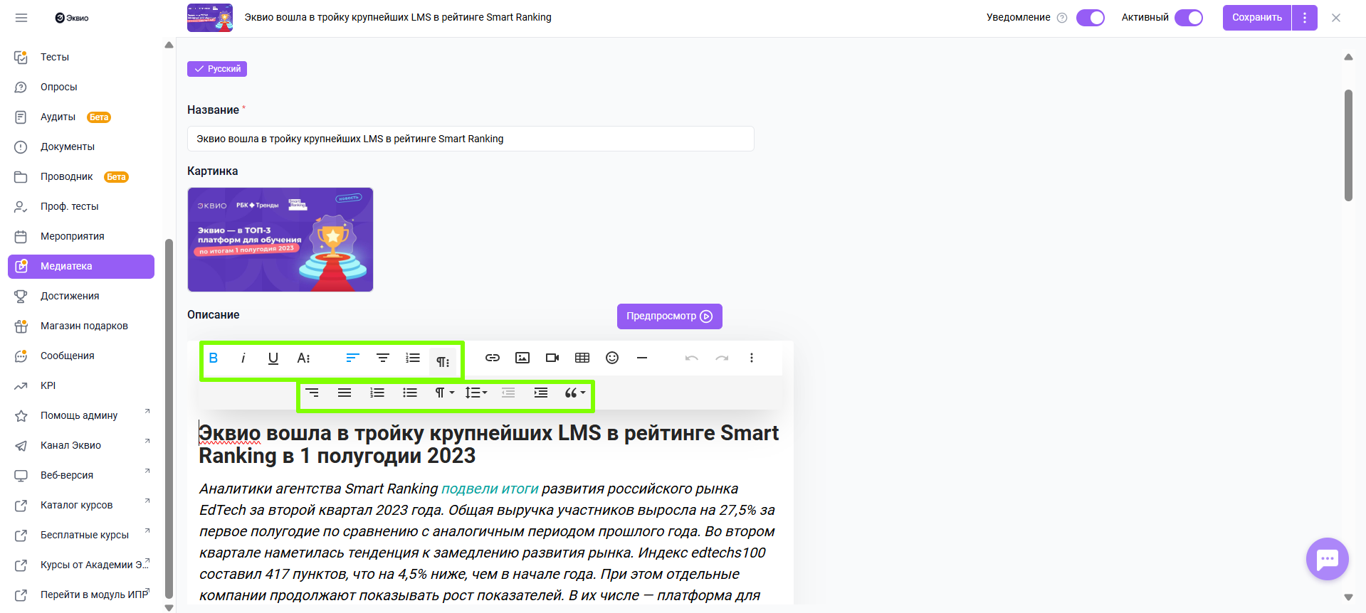Insert an image into the description
The width and height of the screenshot is (1366, 613).
point(522,358)
